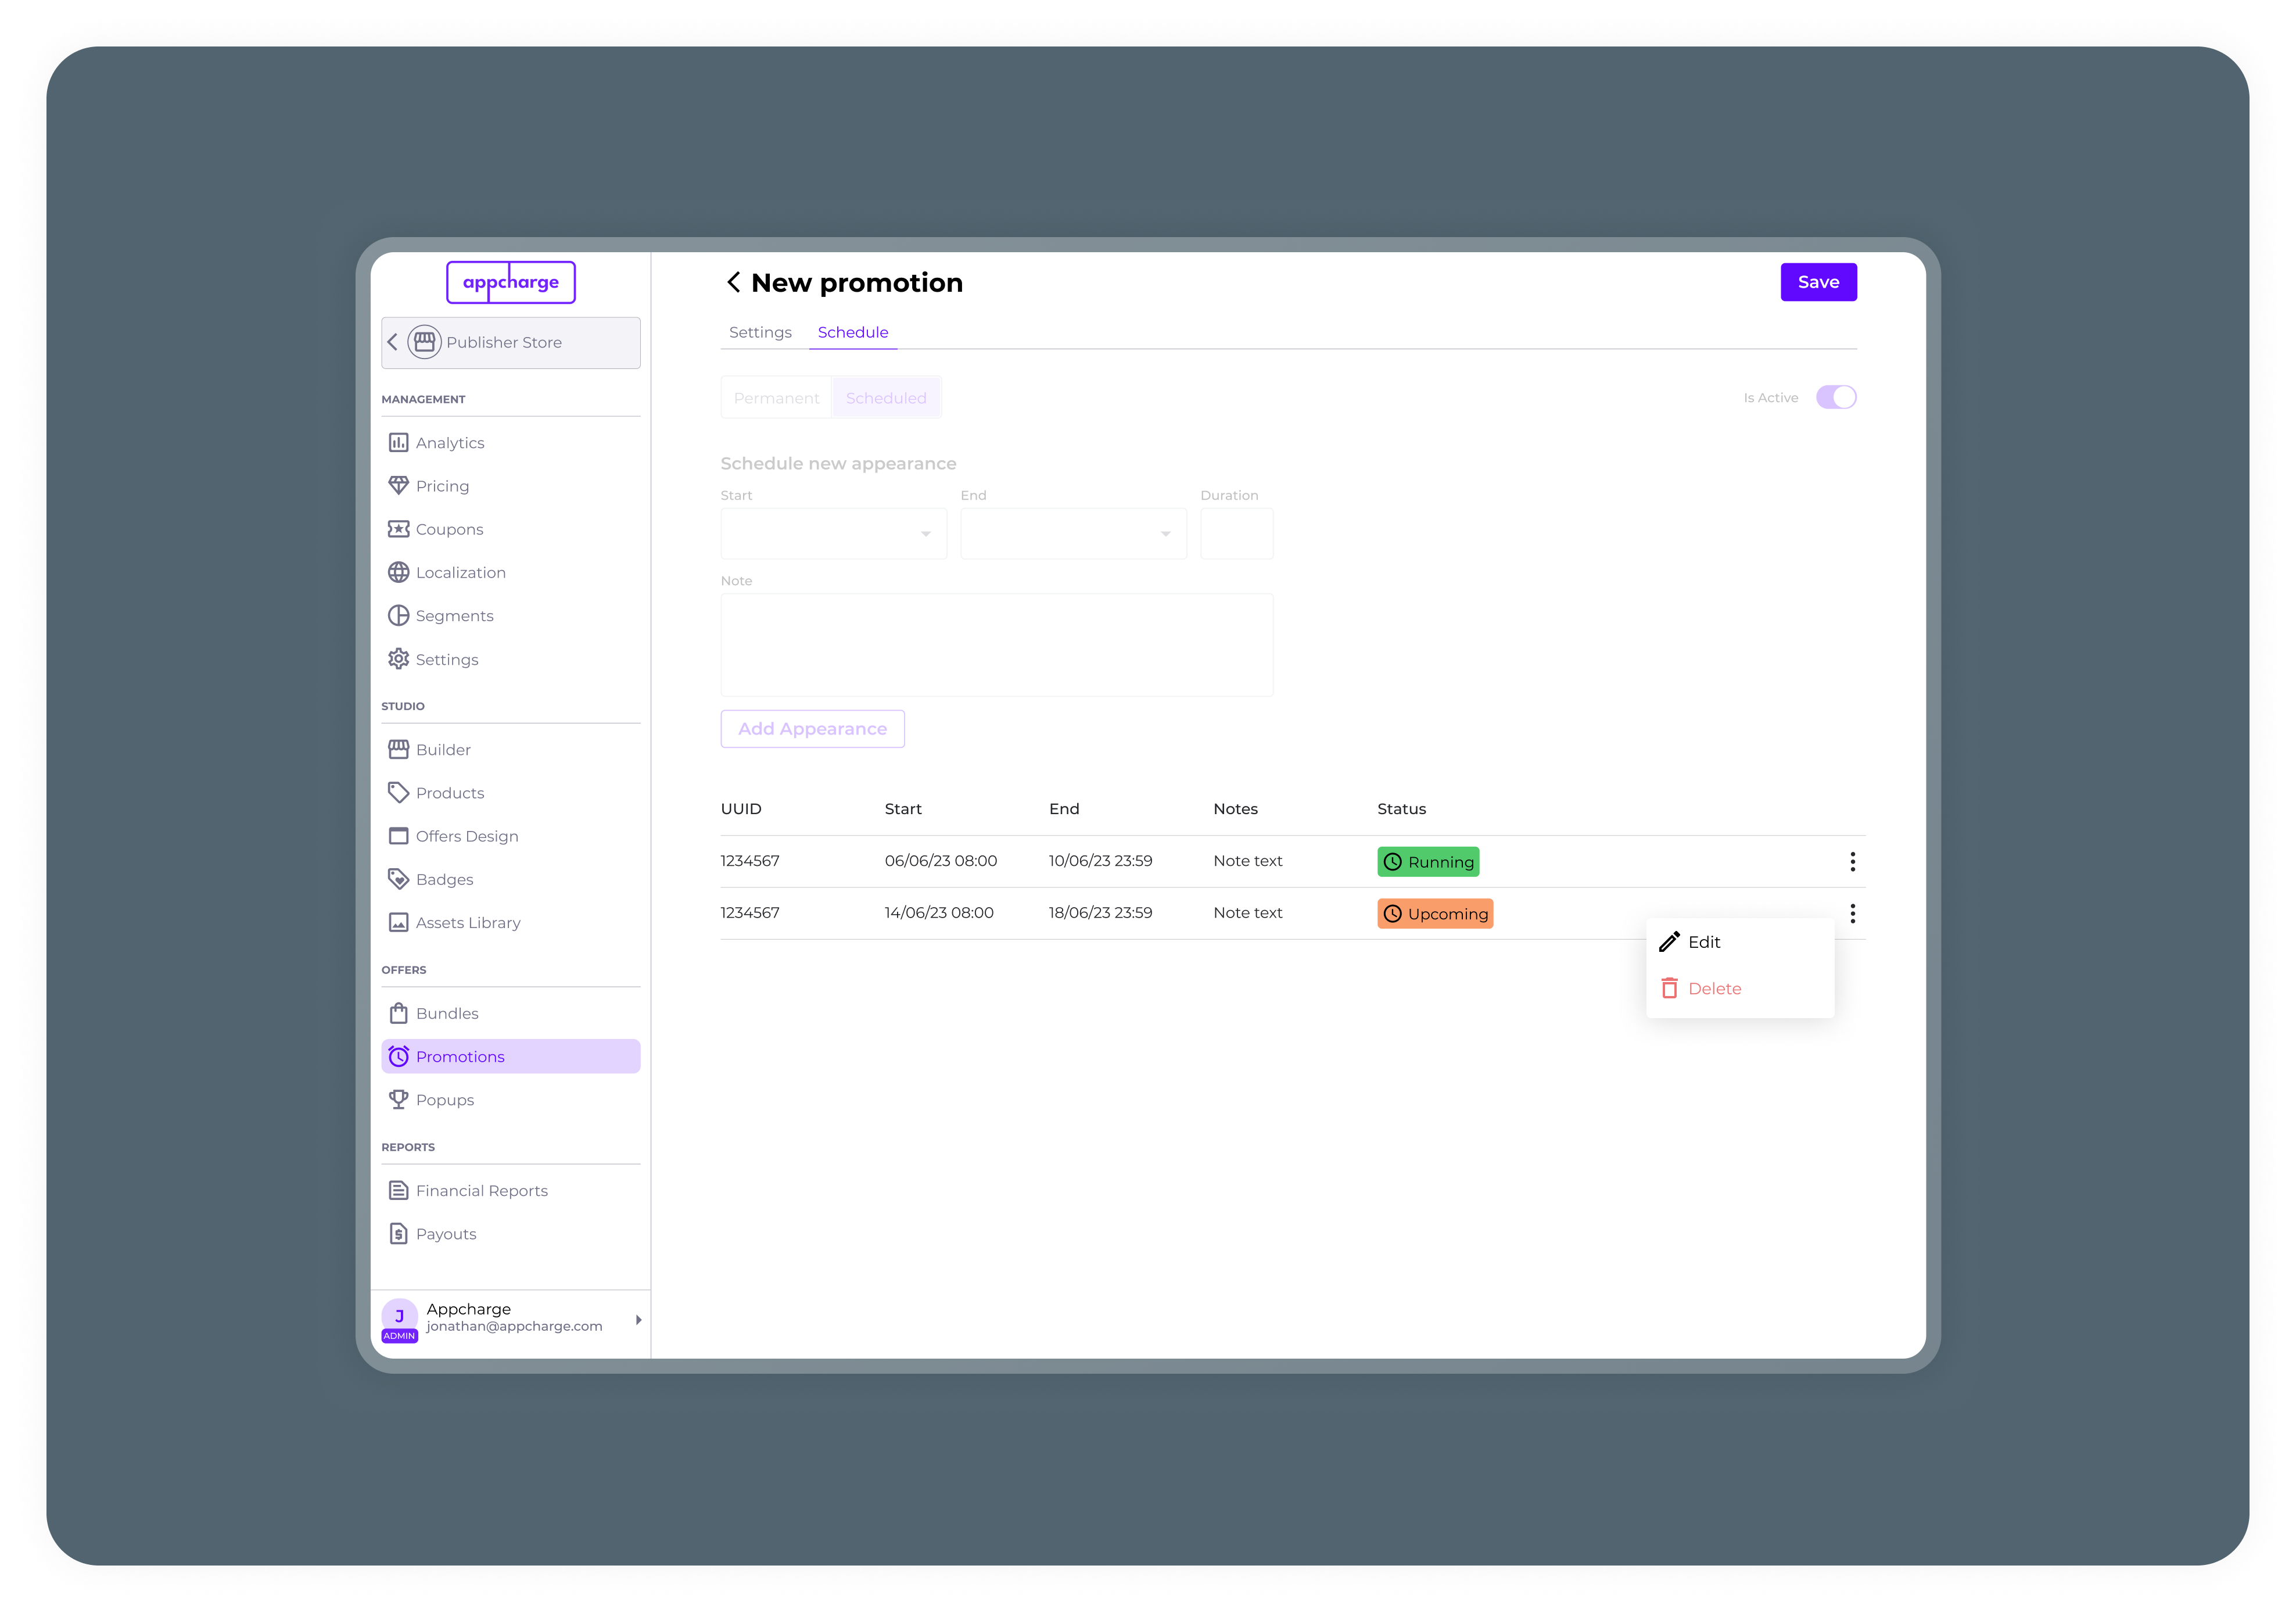Click the back arrow beside New promotion
The width and height of the screenshot is (2296, 1612).
point(733,282)
